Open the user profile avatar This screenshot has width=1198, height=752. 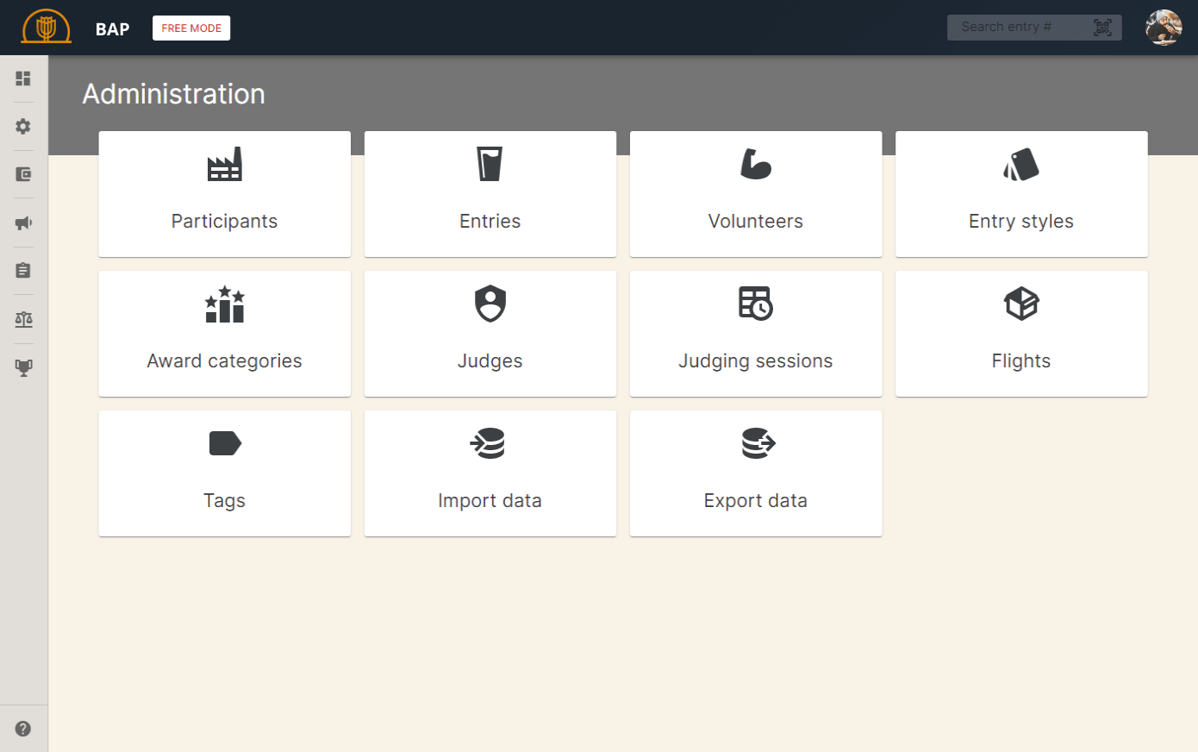[x=1163, y=28]
